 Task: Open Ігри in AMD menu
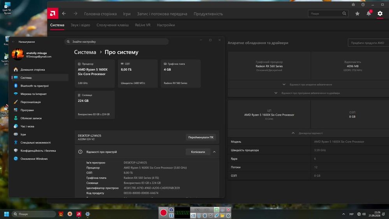[x=127, y=14]
